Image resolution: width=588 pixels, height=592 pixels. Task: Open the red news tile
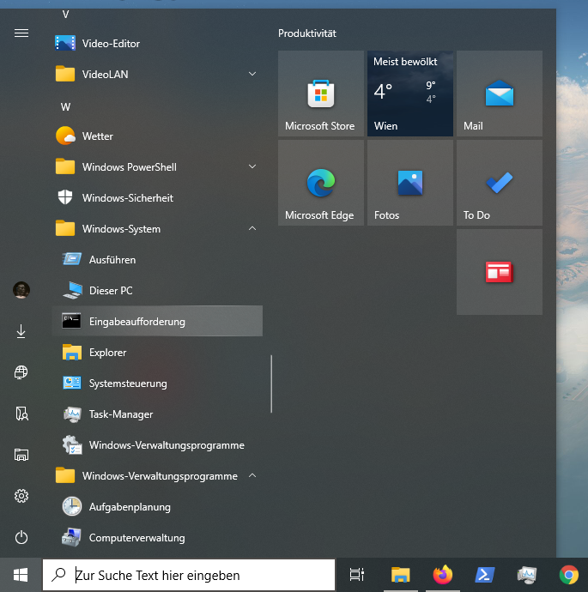500,272
